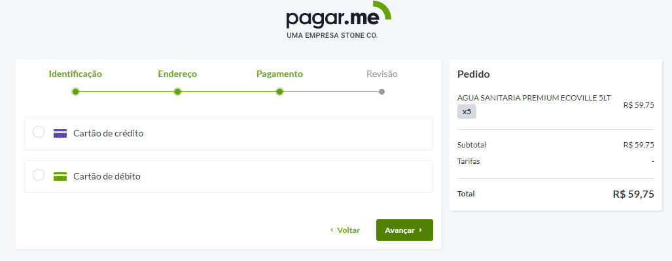
Task: Click the Identificação progress dot
Action: (75, 91)
